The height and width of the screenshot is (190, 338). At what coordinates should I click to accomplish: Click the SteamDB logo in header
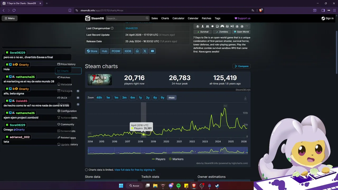tap(94, 18)
